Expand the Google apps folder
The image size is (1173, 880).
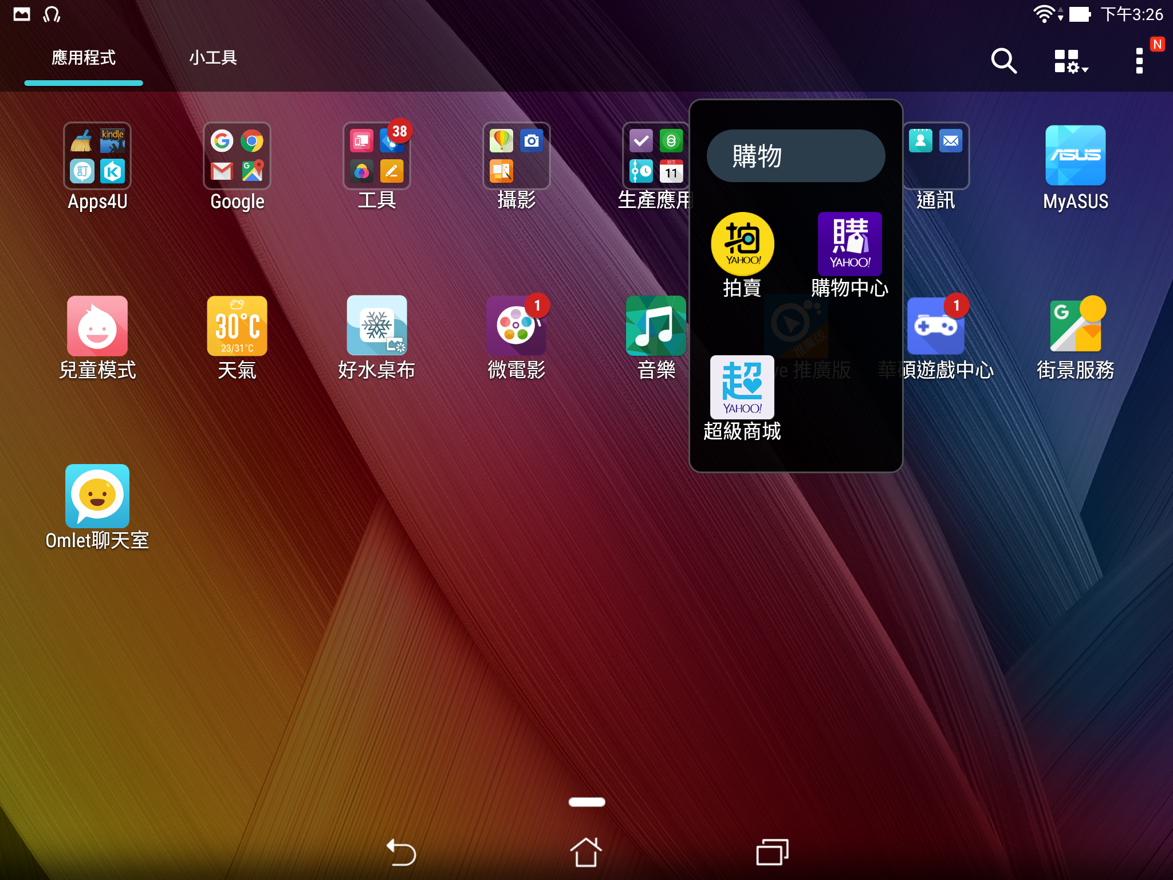pyautogui.click(x=237, y=156)
